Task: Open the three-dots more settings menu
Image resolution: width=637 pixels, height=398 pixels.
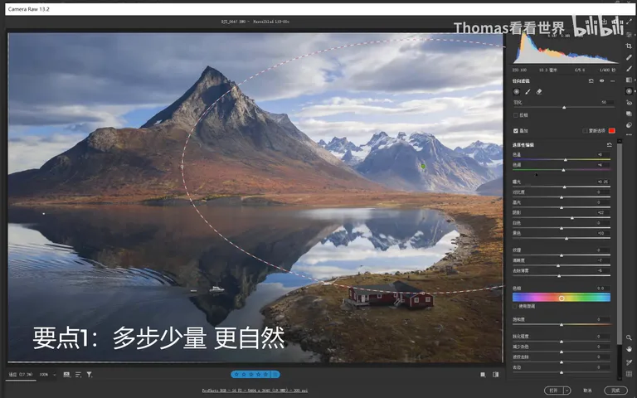Action: pos(629,135)
